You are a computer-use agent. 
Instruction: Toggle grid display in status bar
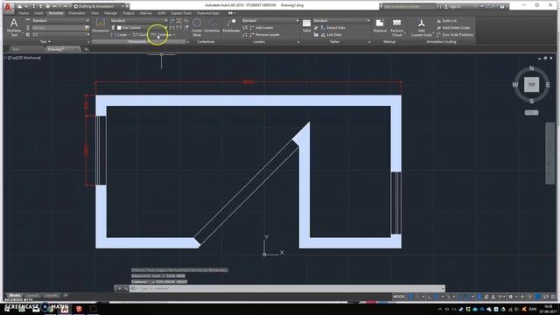[x=411, y=297]
